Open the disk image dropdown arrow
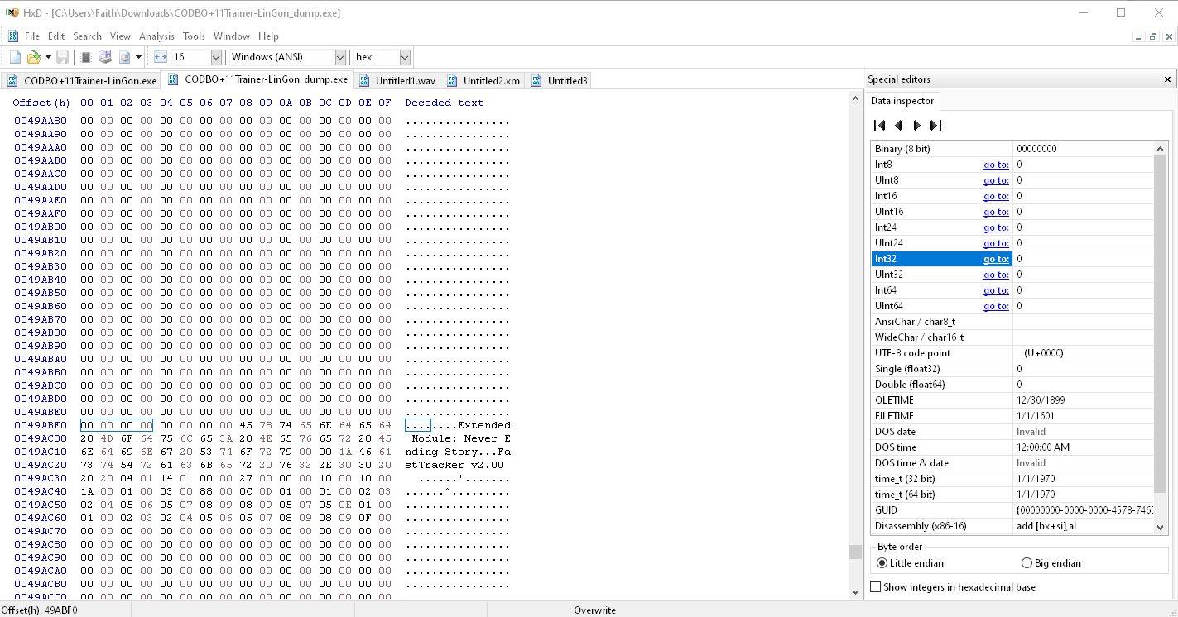The width and height of the screenshot is (1178, 617). [x=139, y=57]
